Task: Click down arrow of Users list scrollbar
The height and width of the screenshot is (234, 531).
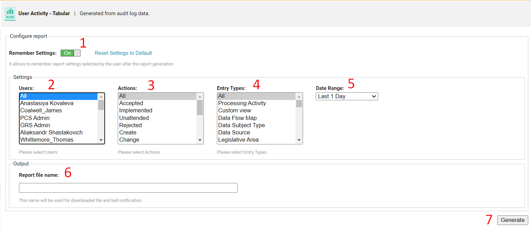Action: coord(101,140)
